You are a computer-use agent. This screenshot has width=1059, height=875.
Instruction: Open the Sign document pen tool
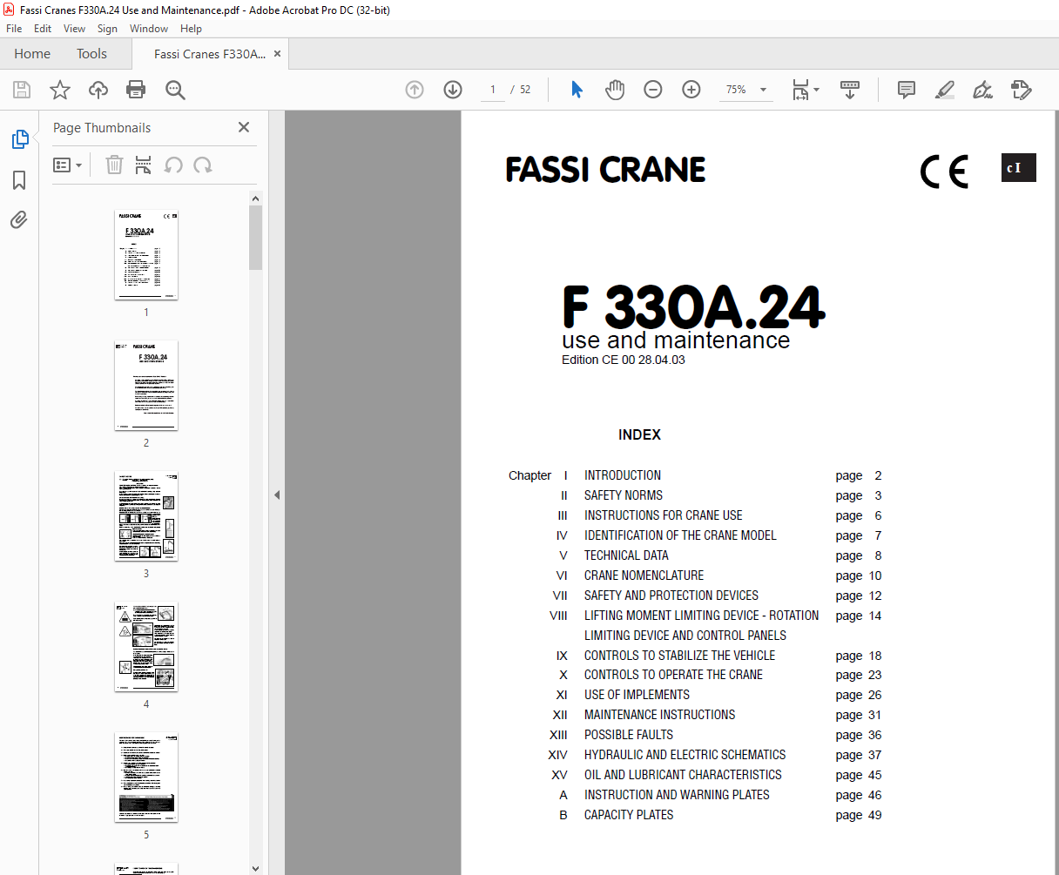983,90
